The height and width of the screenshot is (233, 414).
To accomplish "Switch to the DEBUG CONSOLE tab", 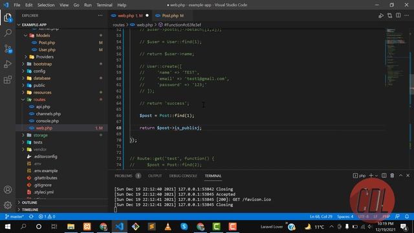I will [183, 175].
